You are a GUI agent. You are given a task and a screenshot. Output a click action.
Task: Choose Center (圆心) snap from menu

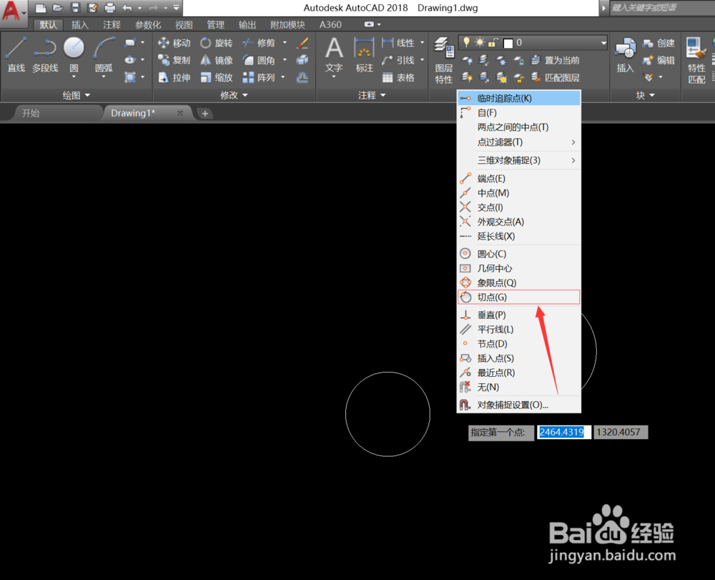519,254
